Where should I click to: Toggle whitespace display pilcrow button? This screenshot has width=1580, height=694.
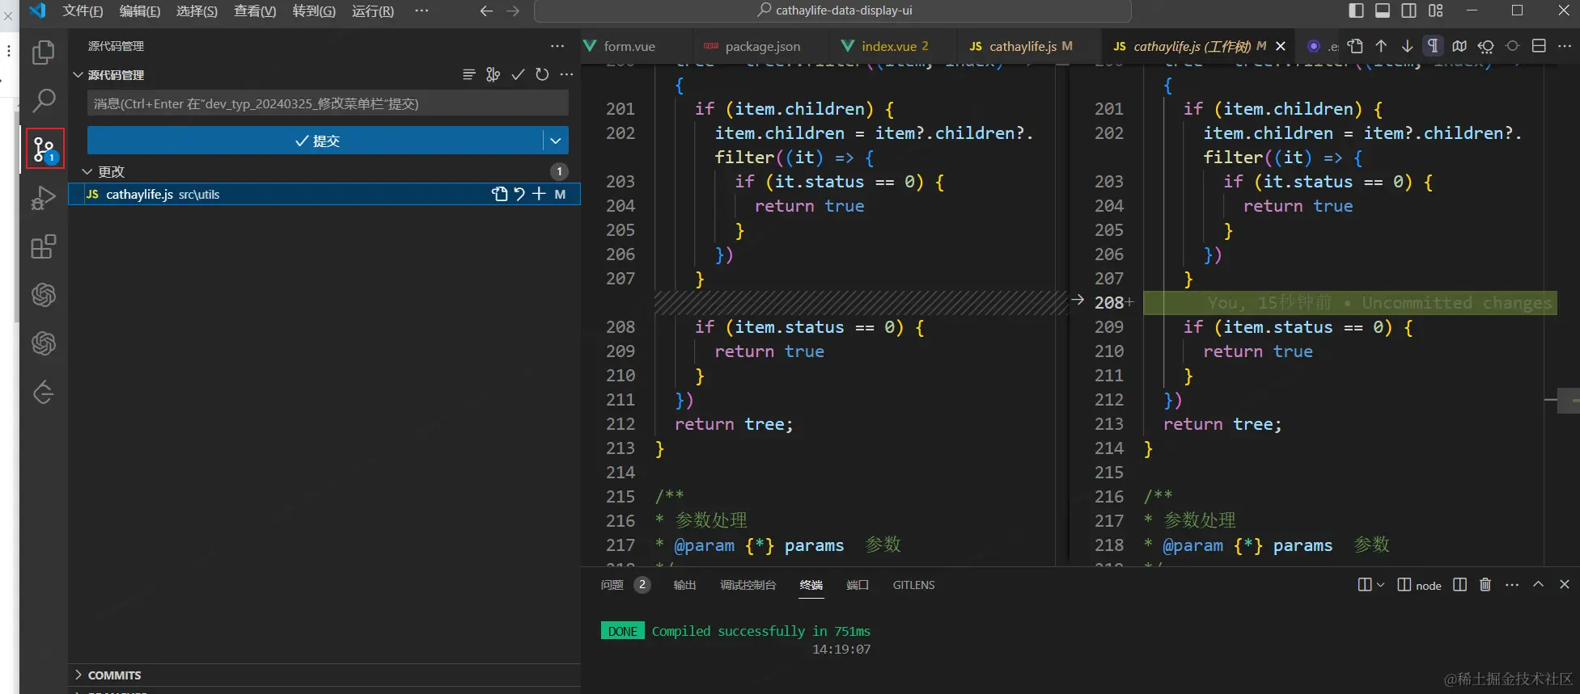coord(1433,46)
